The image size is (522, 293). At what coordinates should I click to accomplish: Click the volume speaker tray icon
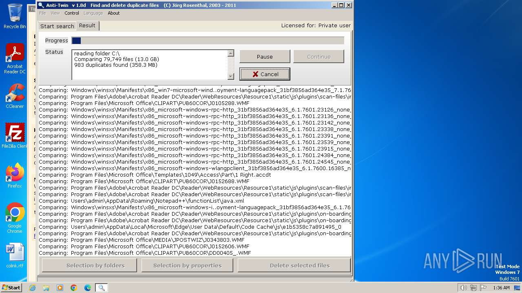(x=463, y=288)
